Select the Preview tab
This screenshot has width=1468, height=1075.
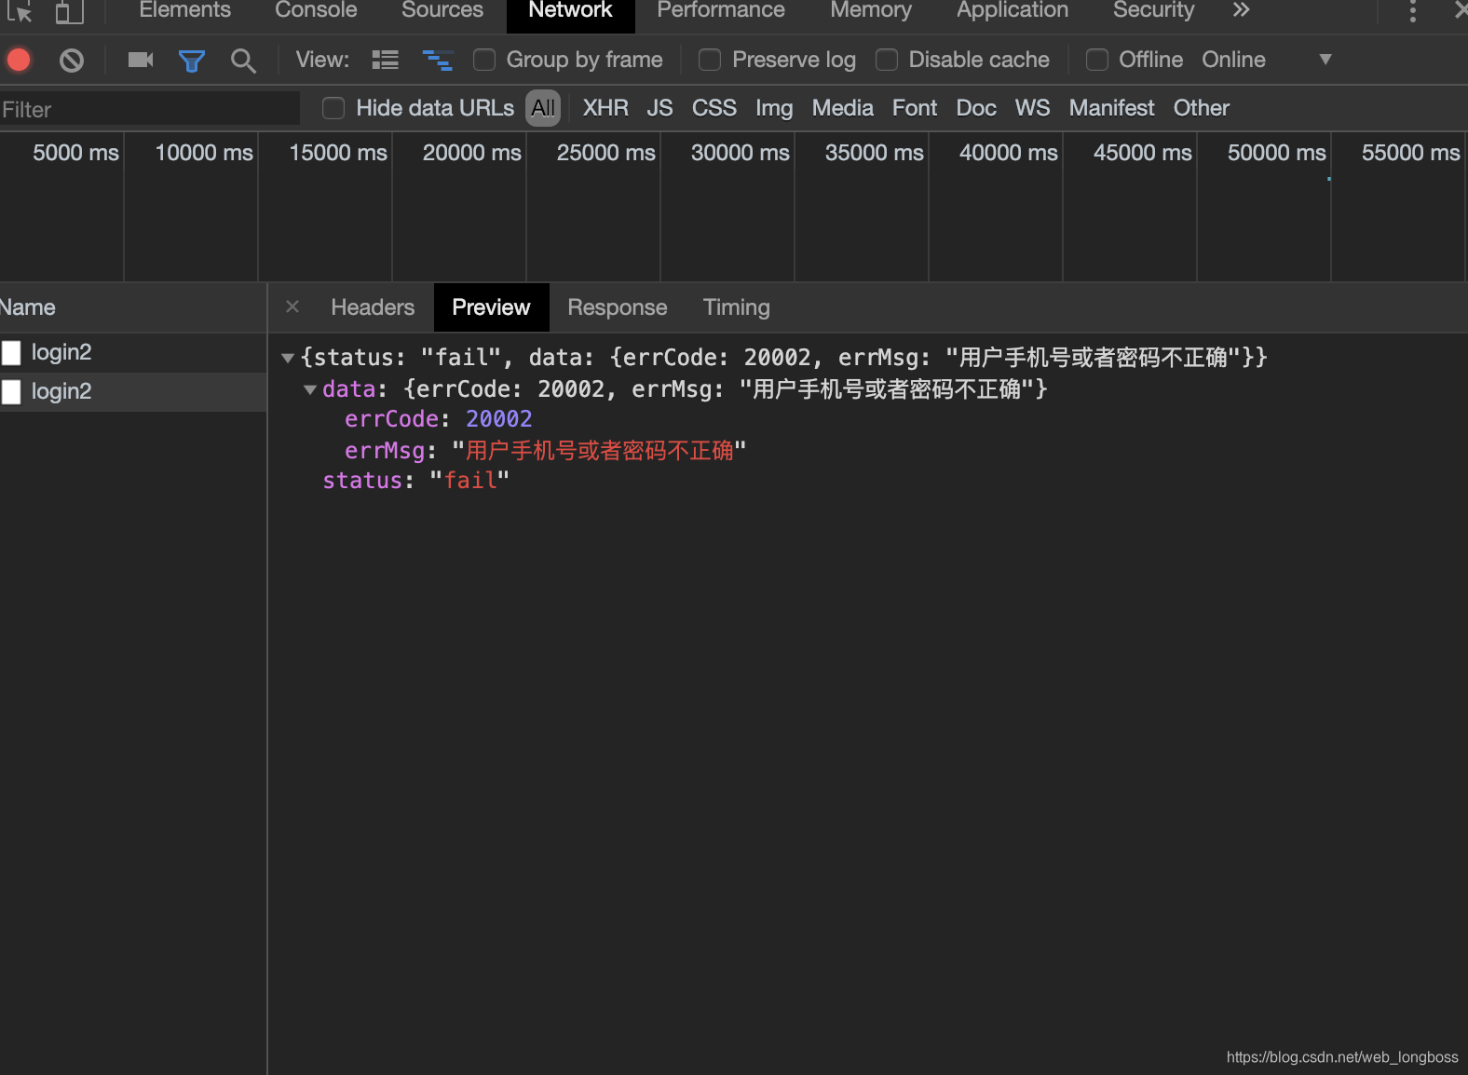click(x=491, y=307)
